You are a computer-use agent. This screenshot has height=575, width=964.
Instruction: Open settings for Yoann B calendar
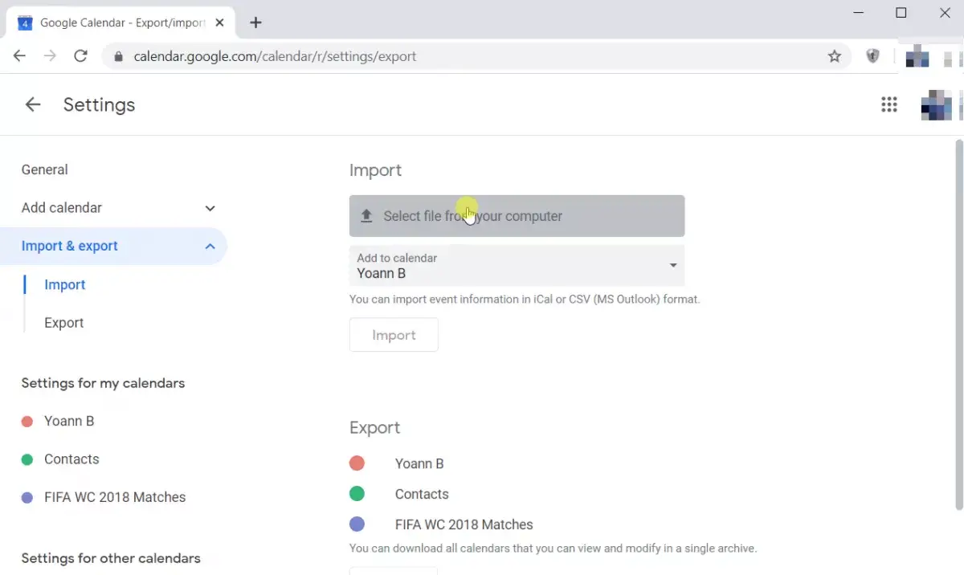(x=69, y=421)
